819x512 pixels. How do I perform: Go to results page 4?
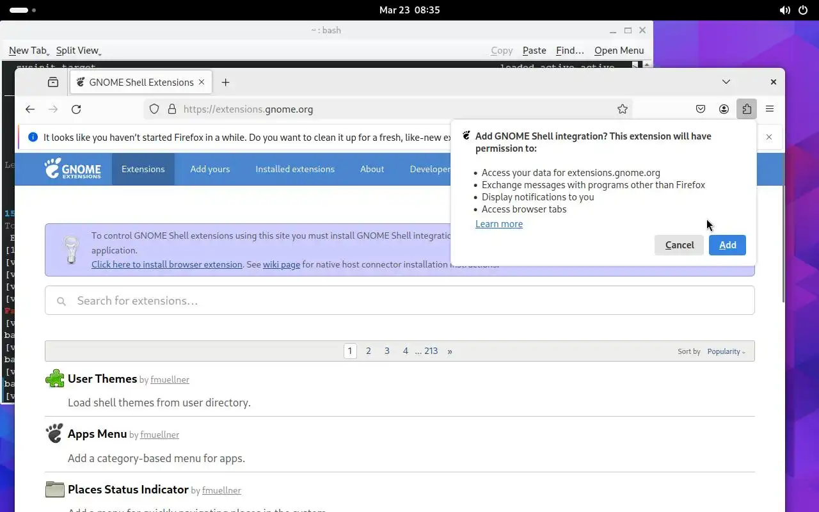406,351
